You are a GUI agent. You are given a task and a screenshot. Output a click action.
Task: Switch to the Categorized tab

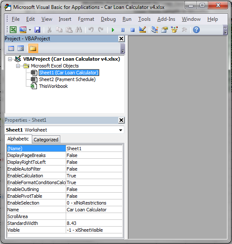46,140
